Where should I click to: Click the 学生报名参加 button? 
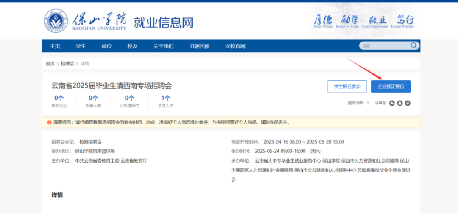point(347,87)
